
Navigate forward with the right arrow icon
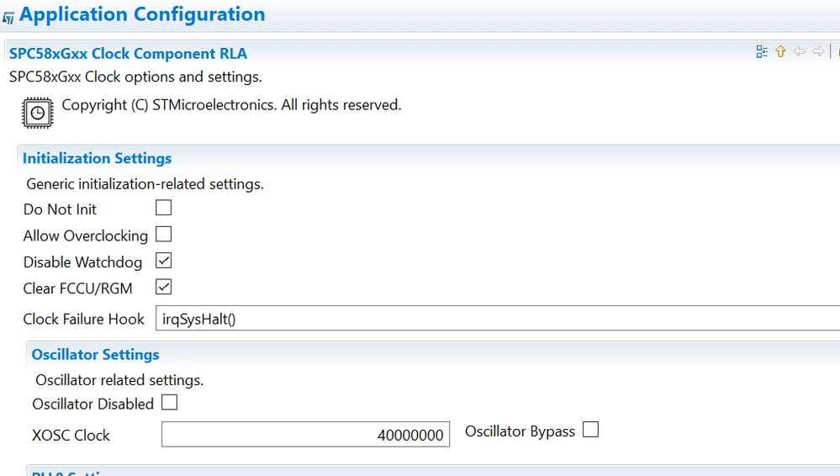(x=818, y=51)
